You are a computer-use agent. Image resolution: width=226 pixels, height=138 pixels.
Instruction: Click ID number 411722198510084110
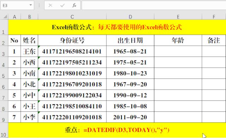tap(72, 106)
